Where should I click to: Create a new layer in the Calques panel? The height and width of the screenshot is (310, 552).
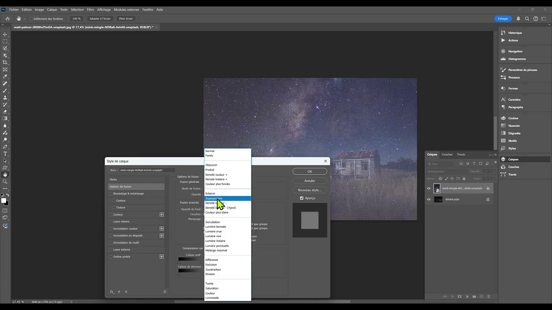(x=481, y=297)
